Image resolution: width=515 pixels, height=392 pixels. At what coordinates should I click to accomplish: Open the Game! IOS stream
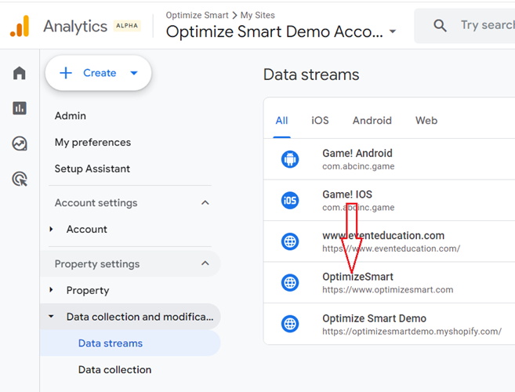pyautogui.click(x=390, y=200)
